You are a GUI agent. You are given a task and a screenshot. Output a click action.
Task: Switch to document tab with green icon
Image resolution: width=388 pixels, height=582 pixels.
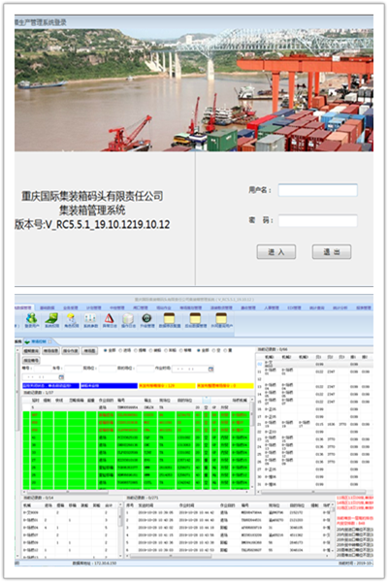38,341
